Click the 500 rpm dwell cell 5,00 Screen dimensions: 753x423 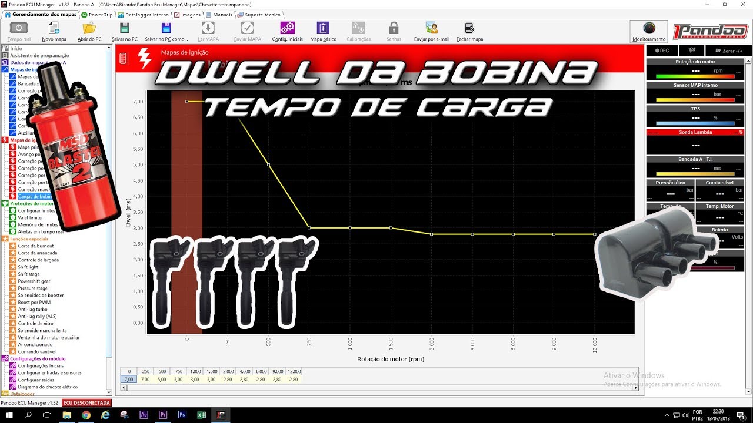[x=162, y=380]
